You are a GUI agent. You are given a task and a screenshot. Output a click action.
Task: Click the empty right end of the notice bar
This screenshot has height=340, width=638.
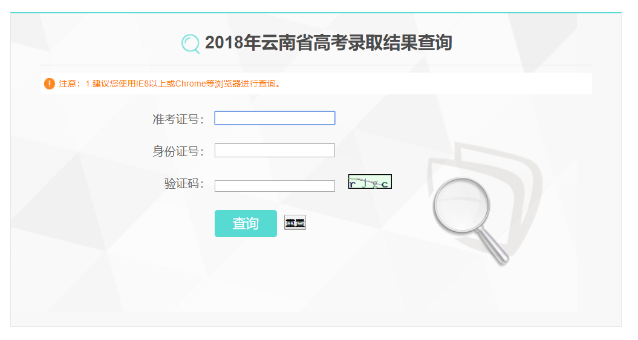click(x=484, y=83)
